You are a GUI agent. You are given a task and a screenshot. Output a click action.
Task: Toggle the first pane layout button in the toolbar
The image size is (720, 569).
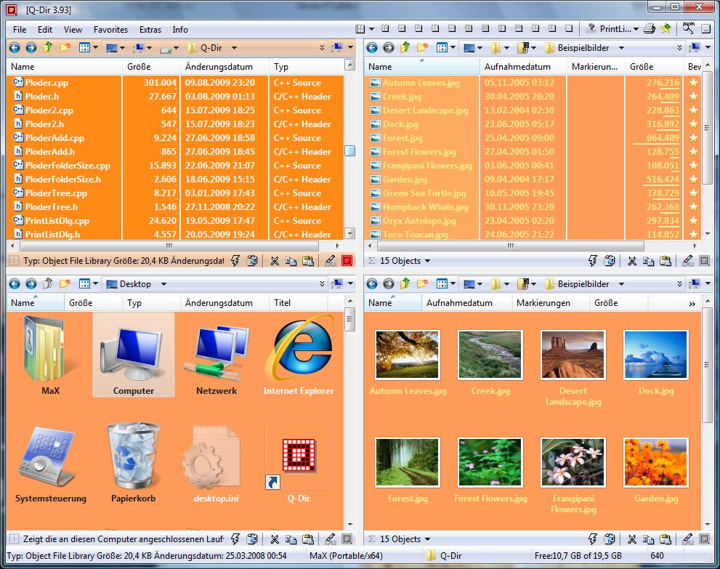tap(360, 29)
